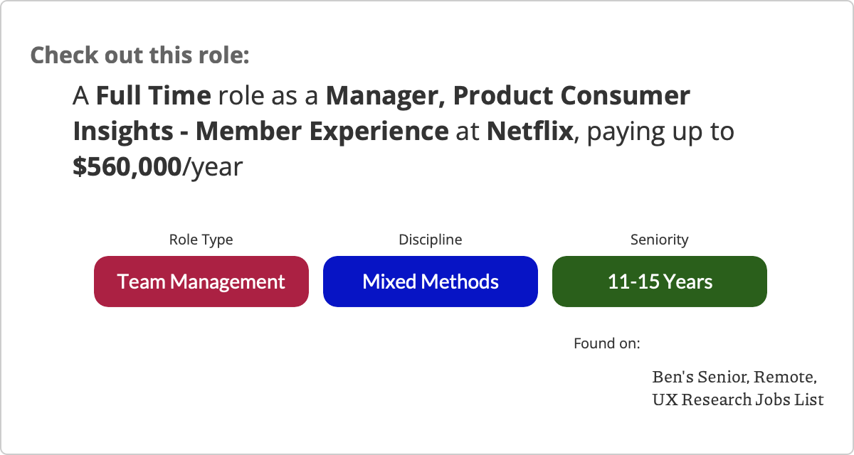
Task: Open "Ben's Senior, Remote," source link
Action: click(734, 376)
